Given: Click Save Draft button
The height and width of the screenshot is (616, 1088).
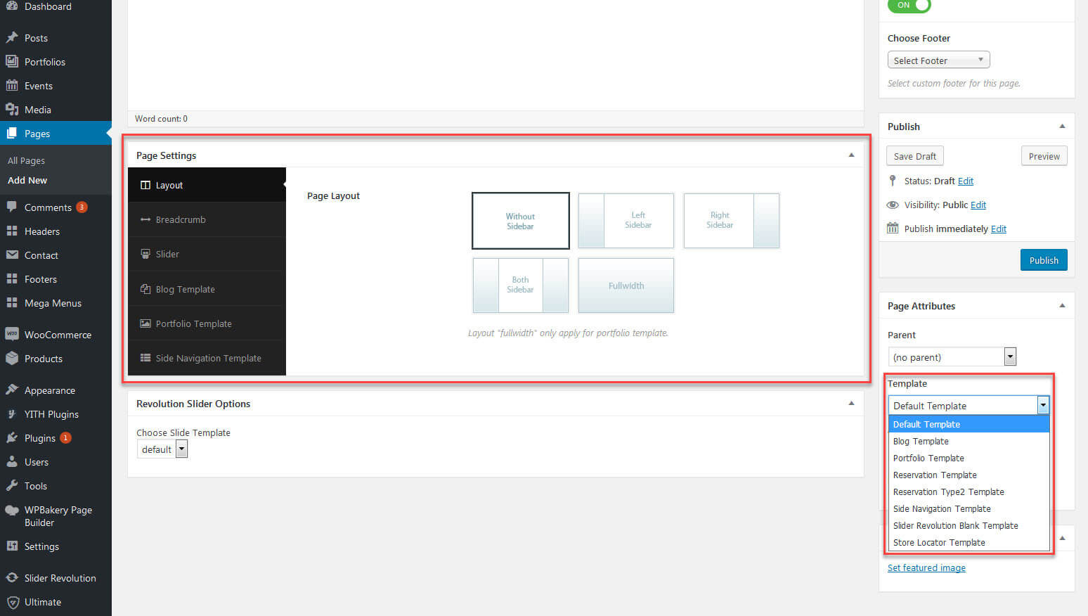Looking at the screenshot, I should pos(914,156).
